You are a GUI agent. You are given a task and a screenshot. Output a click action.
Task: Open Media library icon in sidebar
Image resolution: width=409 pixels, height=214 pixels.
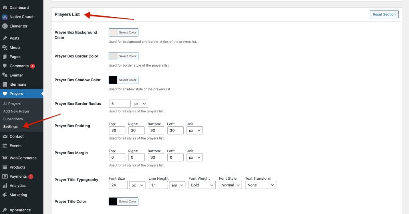5,47
